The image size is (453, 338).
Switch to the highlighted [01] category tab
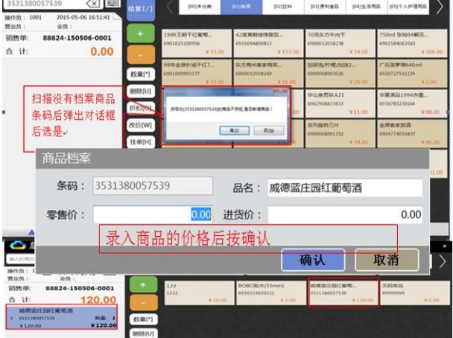(241, 7)
